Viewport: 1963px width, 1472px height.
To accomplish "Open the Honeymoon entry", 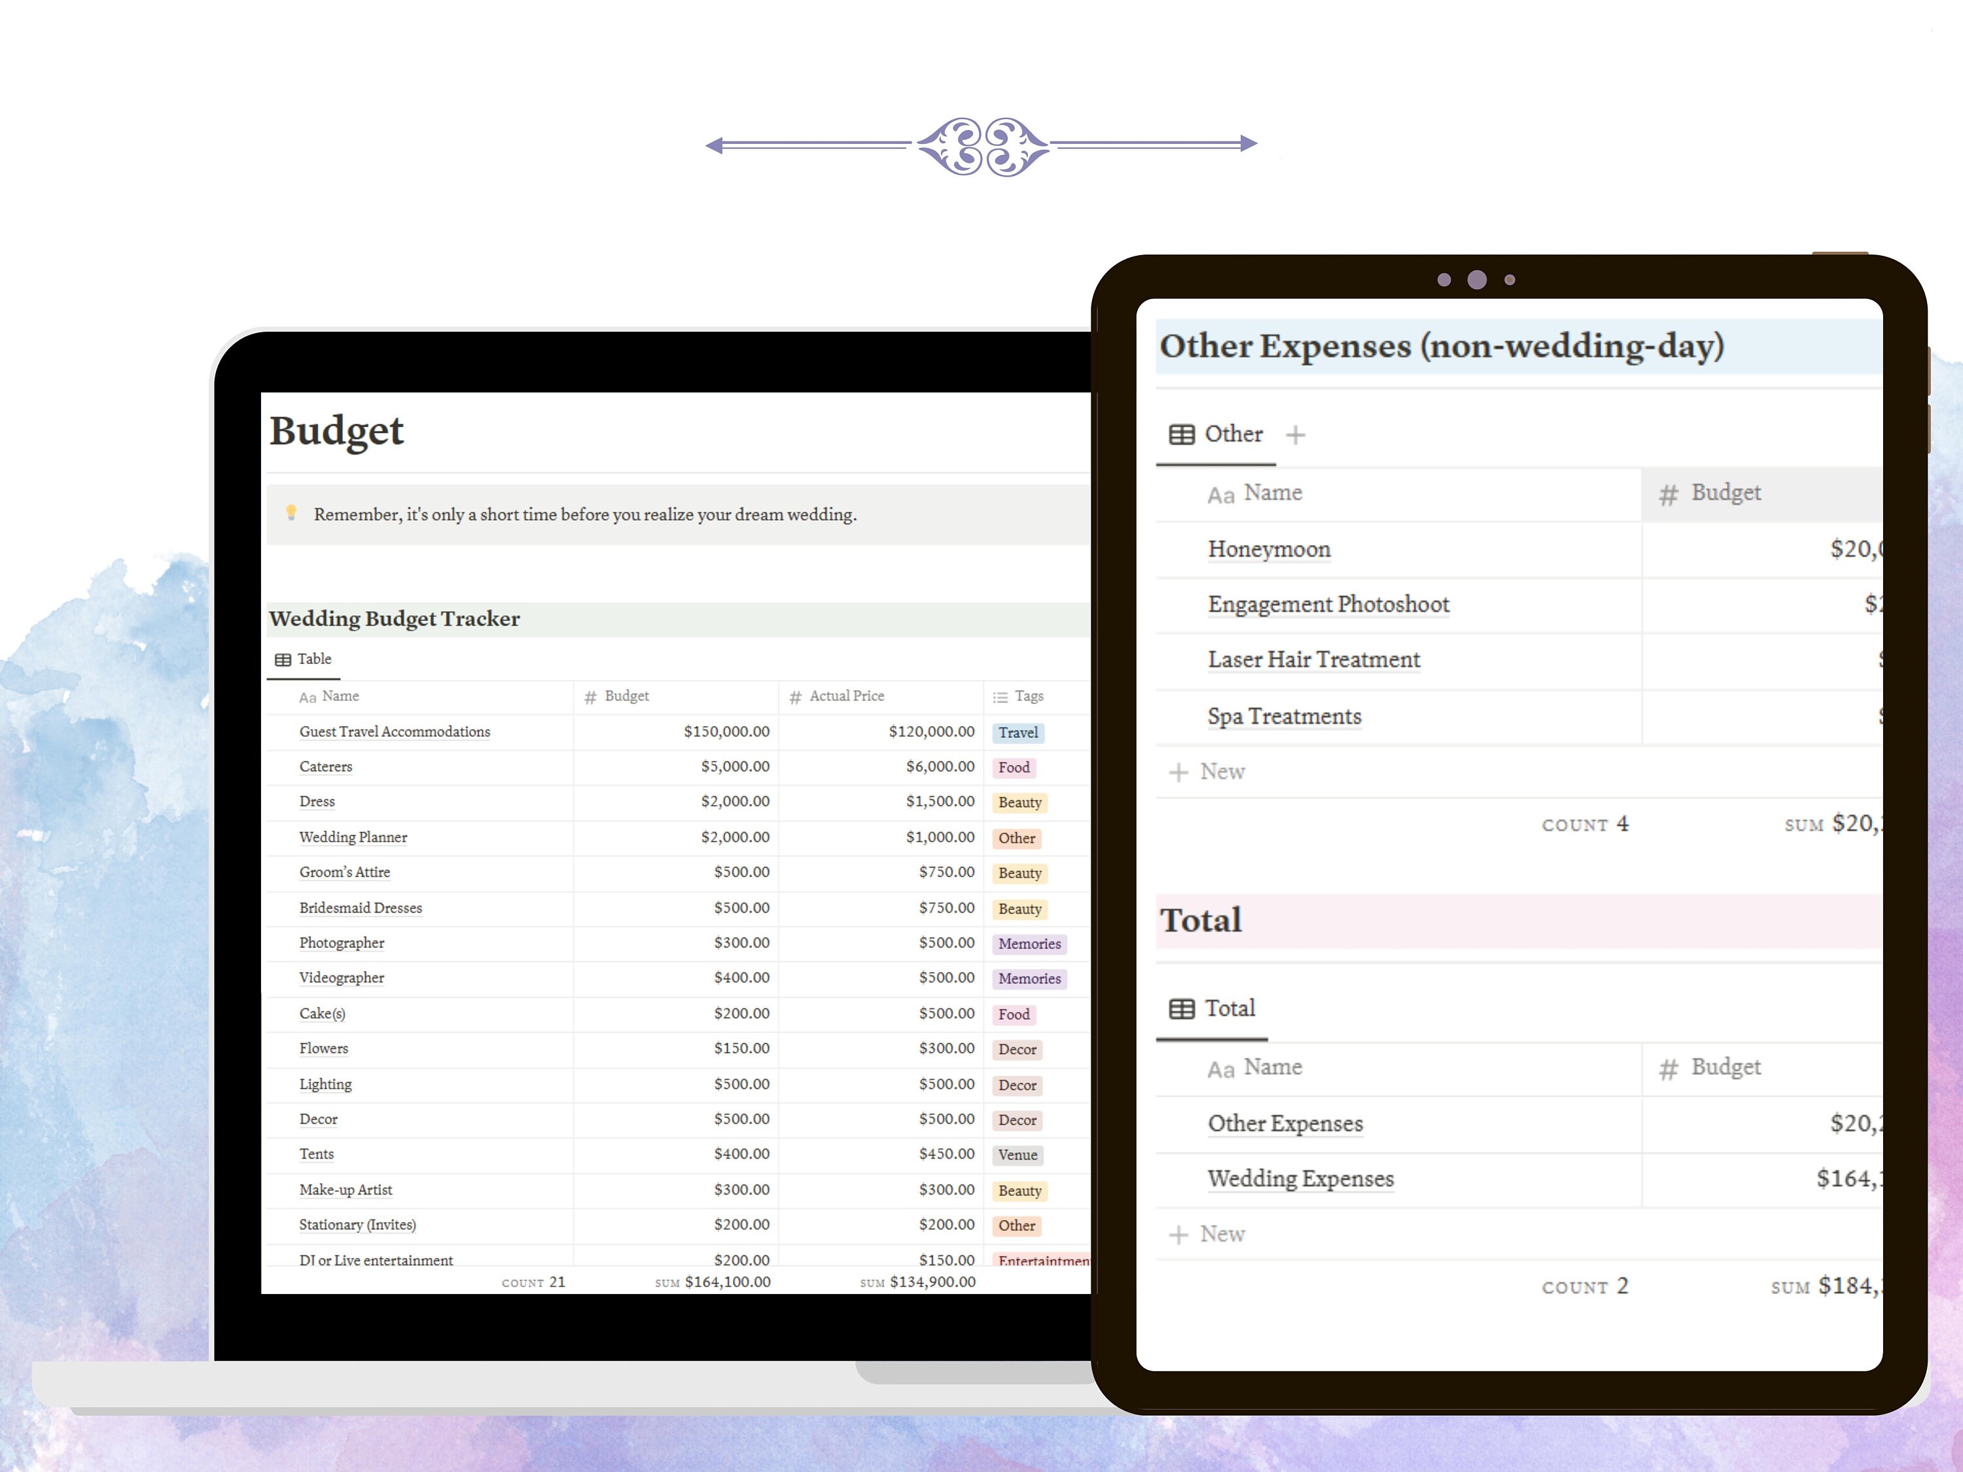I will tap(1269, 550).
